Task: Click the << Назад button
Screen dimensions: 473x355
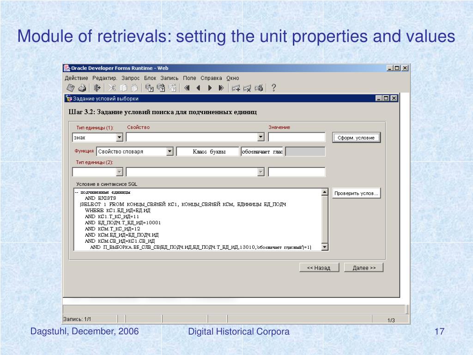Action: pyautogui.click(x=319, y=268)
